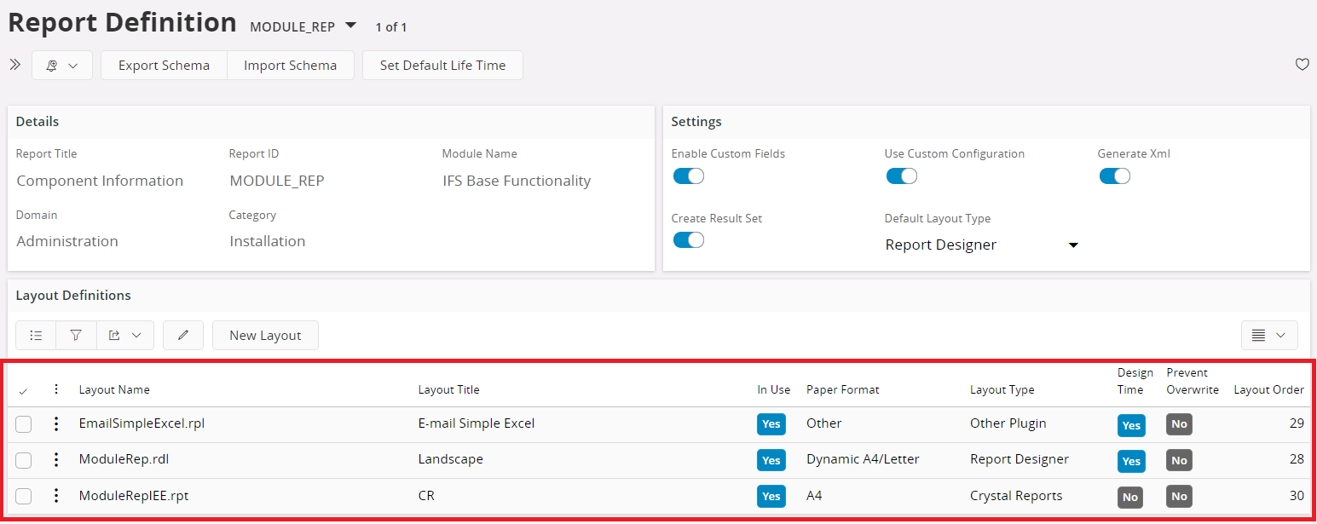The width and height of the screenshot is (1317, 524).
Task: Open row menu for EmailSimpleExcel.rpl
Action: (x=56, y=423)
